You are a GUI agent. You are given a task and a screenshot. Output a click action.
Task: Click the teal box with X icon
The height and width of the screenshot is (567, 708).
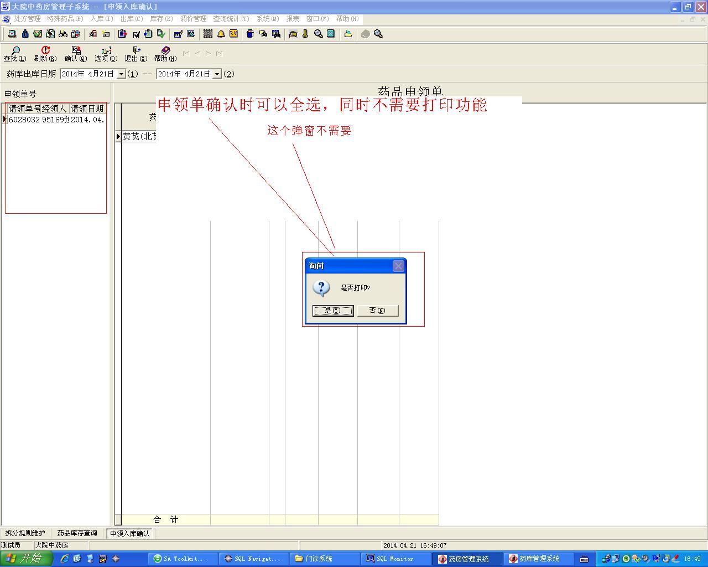coord(331,34)
